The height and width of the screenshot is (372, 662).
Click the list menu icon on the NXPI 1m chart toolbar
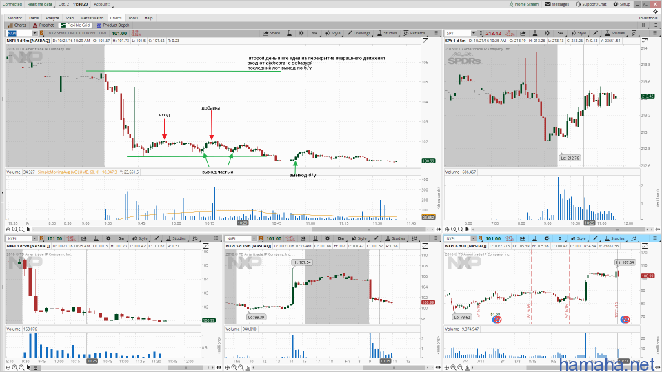(436, 33)
